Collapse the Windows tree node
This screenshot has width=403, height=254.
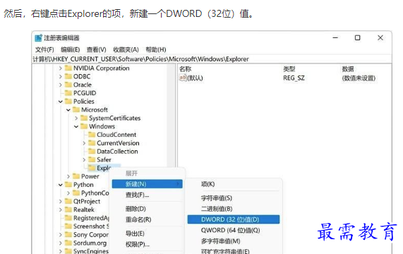[76, 126]
